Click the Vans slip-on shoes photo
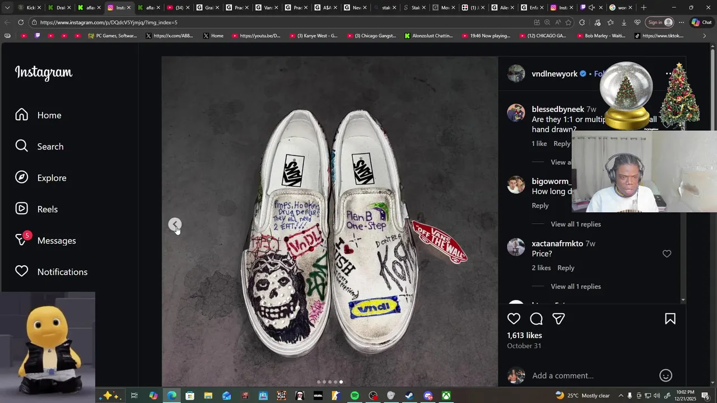This screenshot has width=717, height=403. [x=329, y=222]
